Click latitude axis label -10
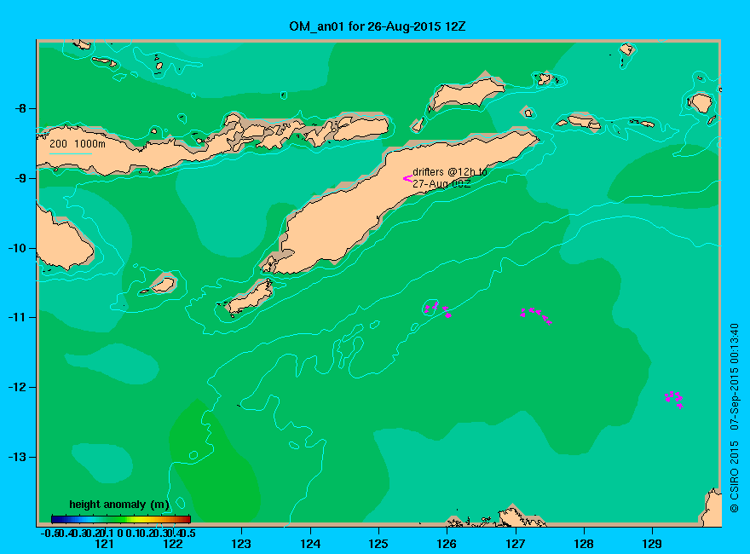Image resolution: width=750 pixels, height=554 pixels. pos(17,248)
